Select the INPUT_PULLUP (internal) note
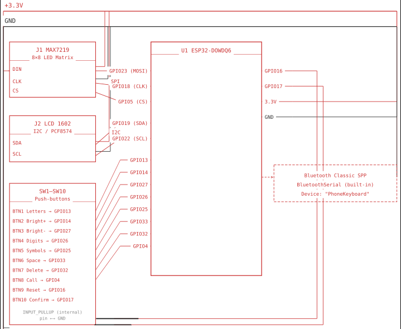The image size is (401, 329). point(52,312)
